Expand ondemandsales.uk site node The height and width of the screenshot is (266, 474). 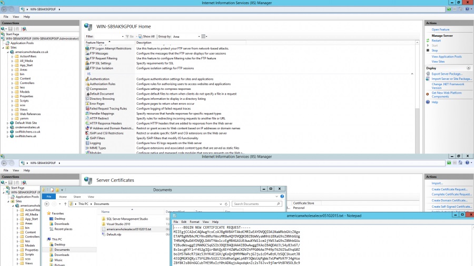coord(7,128)
